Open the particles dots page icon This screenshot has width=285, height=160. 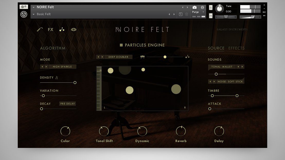[62, 29]
